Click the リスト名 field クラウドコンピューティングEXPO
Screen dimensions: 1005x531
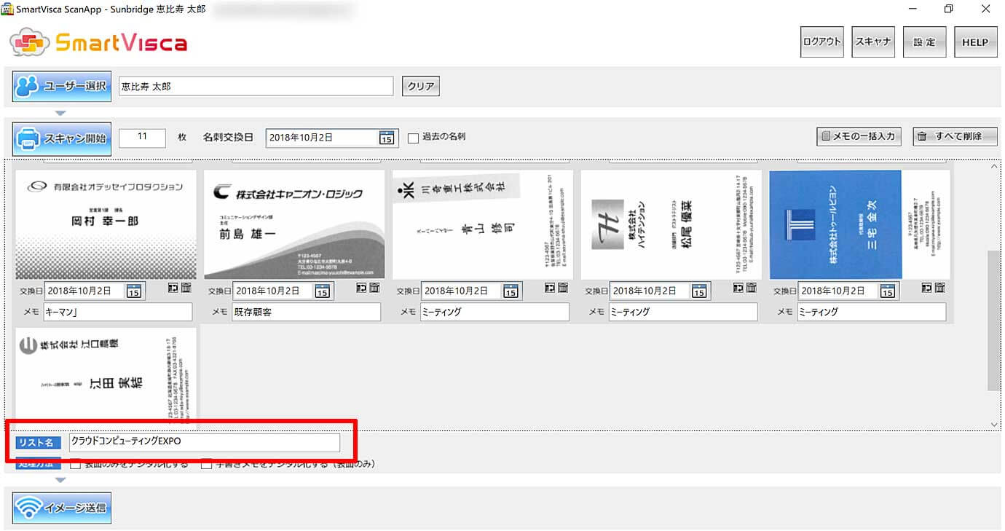(205, 442)
